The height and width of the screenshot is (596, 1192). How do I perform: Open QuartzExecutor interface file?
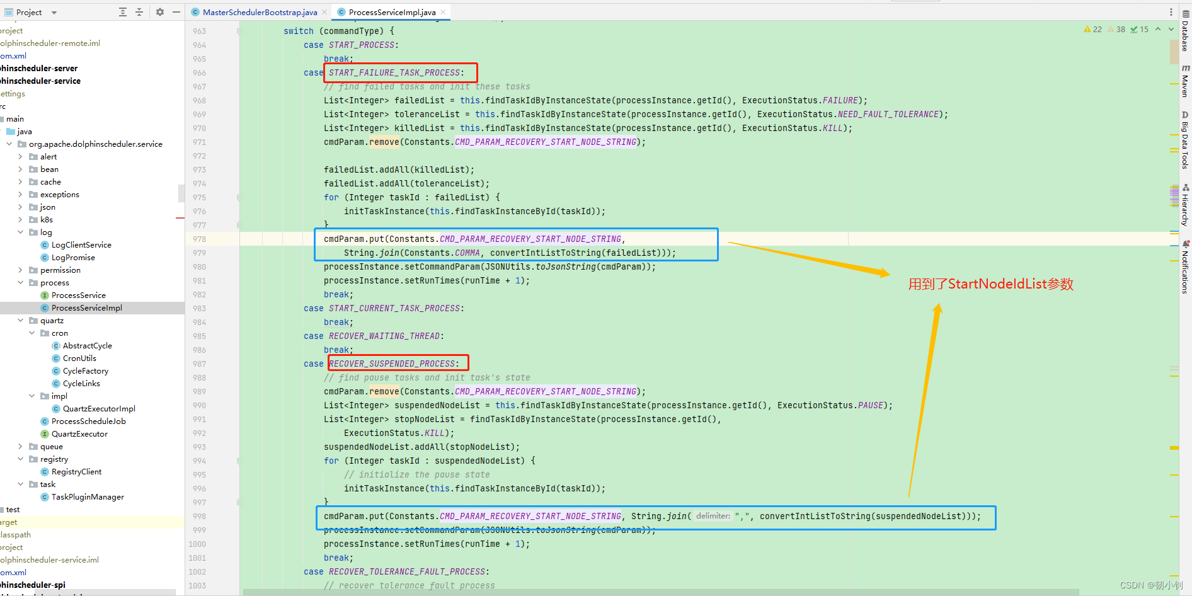(x=79, y=434)
